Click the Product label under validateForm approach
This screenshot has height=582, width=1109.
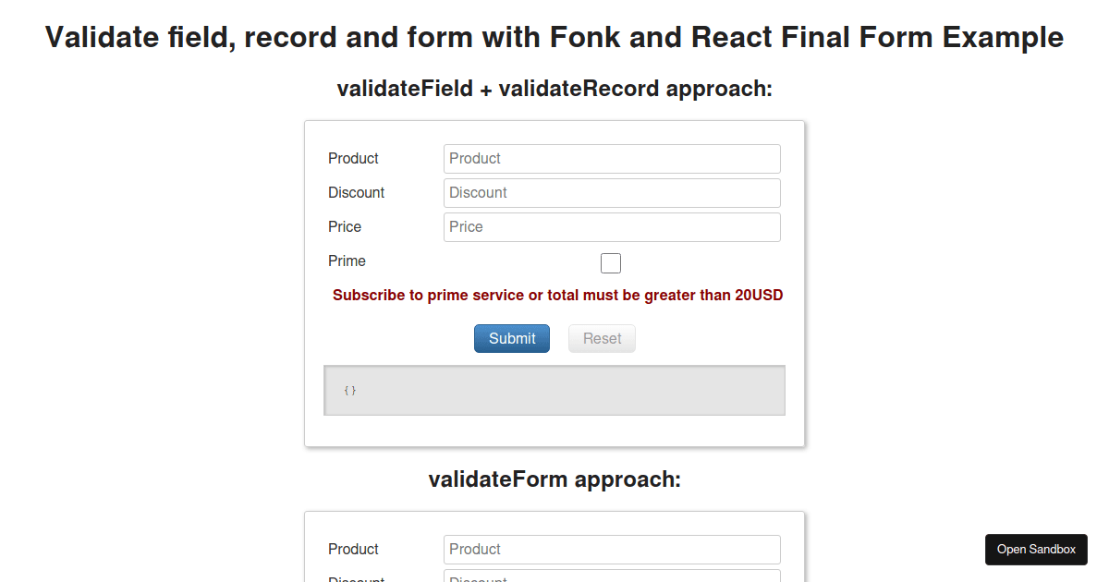click(353, 550)
